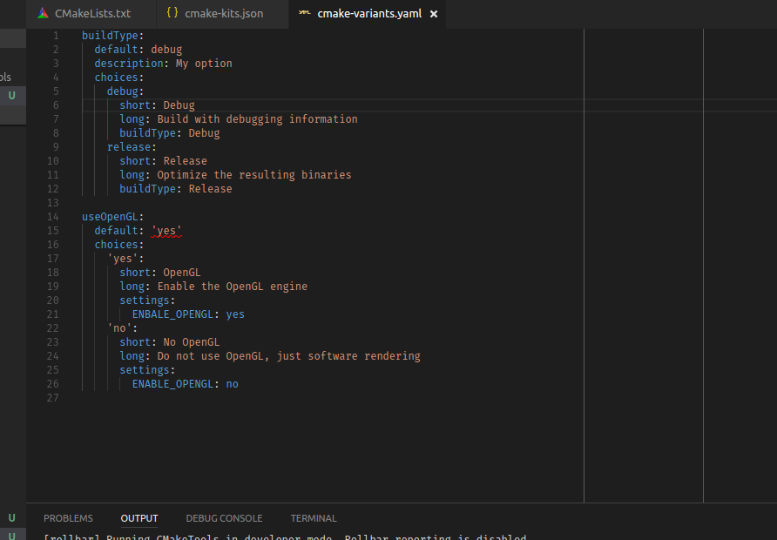Viewport: 777px width, 540px height.
Task: Click the 'U' modified-file badge in the sidebar
Action: pos(11,94)
